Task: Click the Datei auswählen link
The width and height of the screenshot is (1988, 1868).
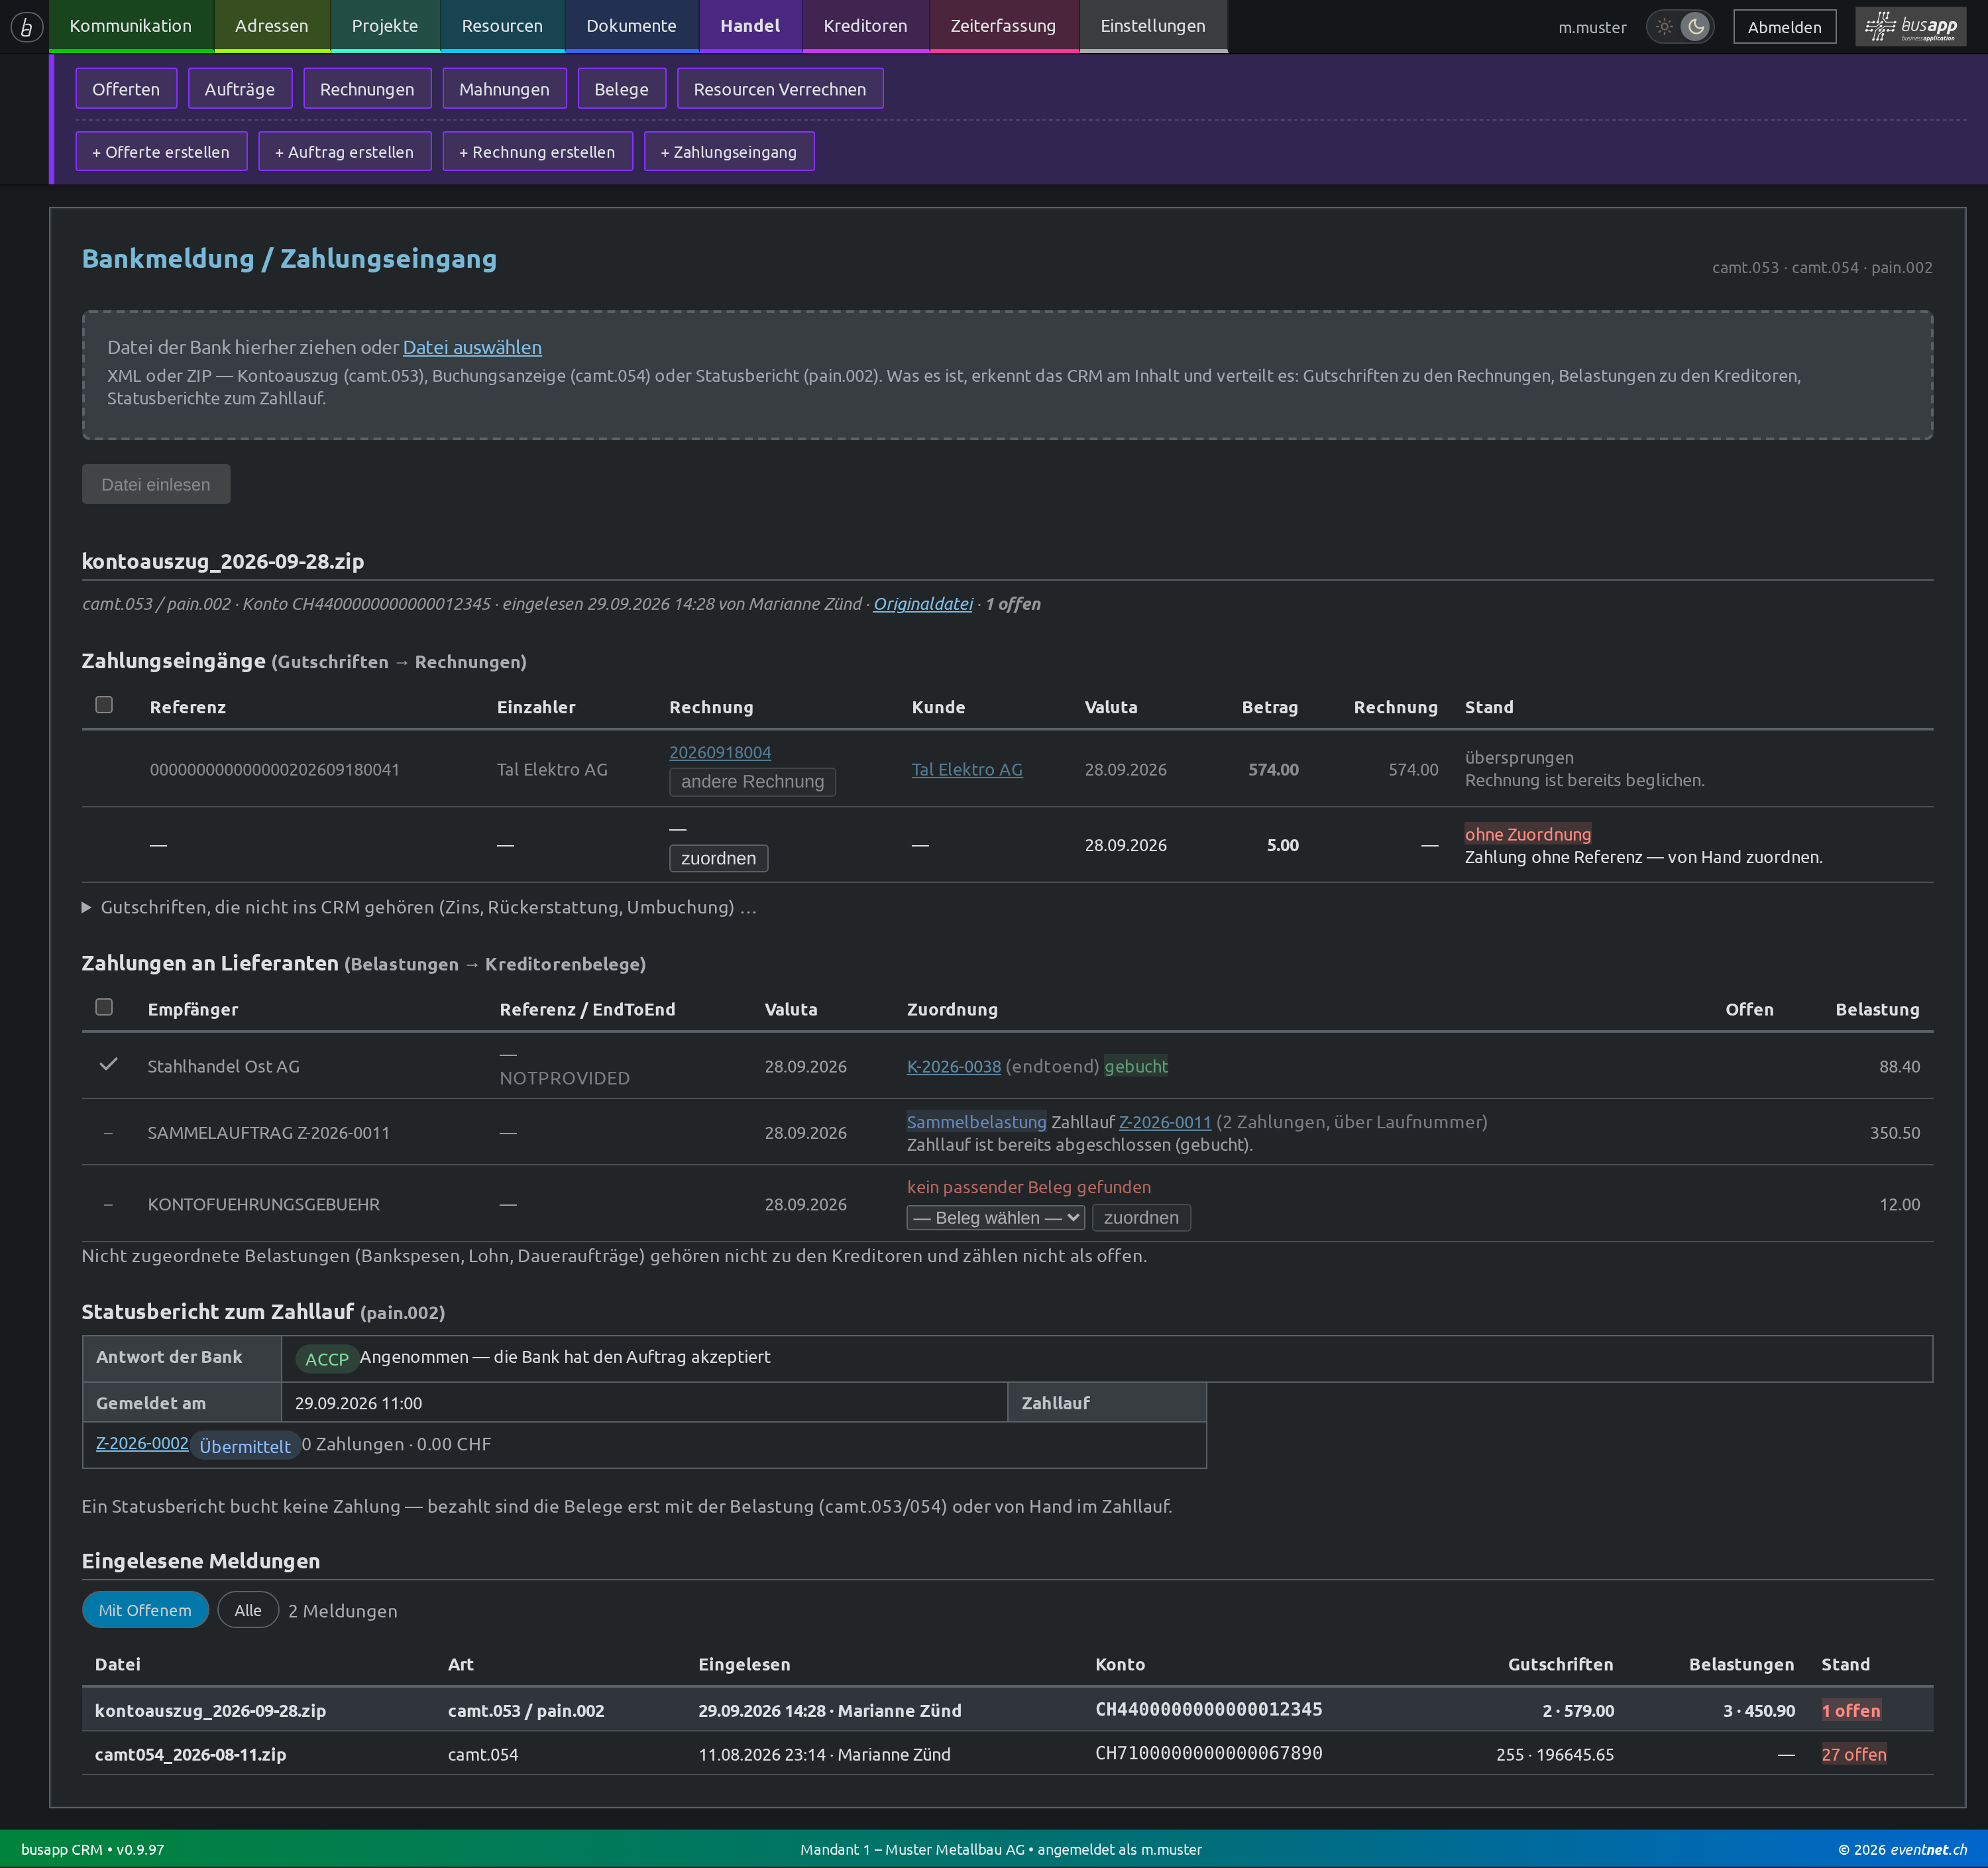Action: coord(472,347)
